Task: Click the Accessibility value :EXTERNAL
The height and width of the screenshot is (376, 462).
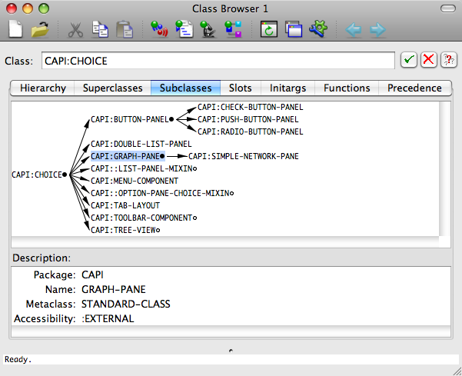Action: 108,318
